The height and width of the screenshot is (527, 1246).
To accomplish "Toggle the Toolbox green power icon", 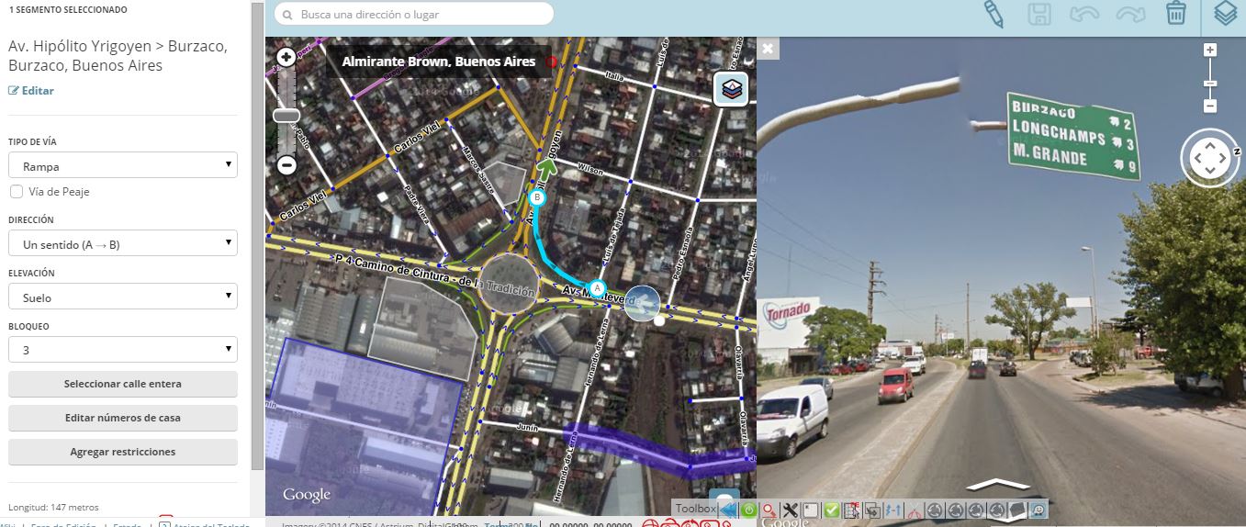I will coord(749,510).
